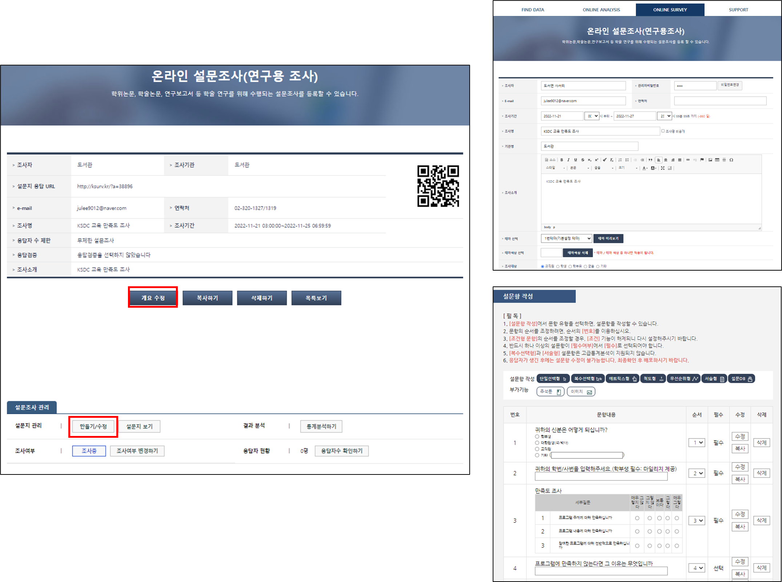Click the 이미지 add-on button
The width and height of the screenshot is (782, 582).
[581, 392]
